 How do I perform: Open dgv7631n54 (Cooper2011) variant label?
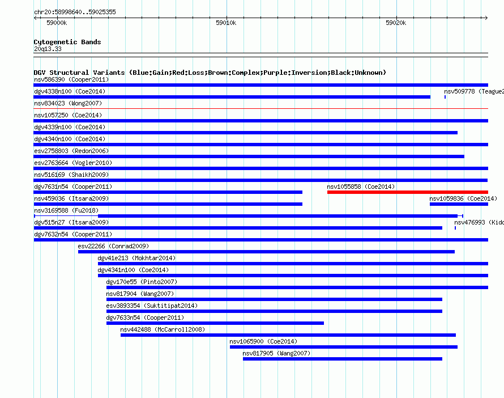73,187
